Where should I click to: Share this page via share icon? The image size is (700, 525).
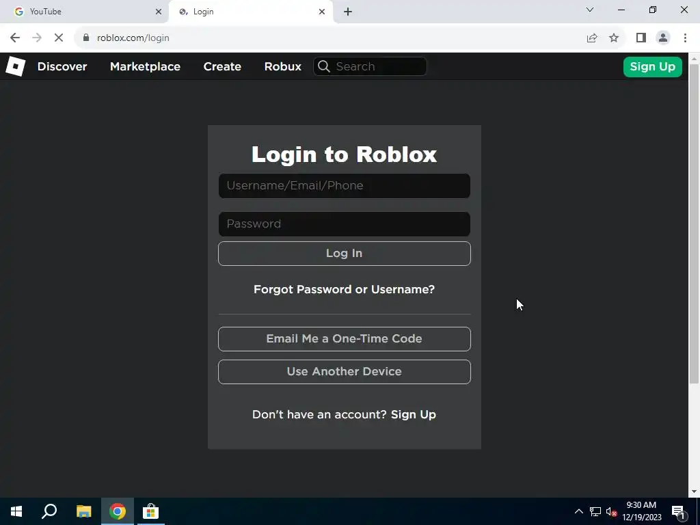point(592,38)
